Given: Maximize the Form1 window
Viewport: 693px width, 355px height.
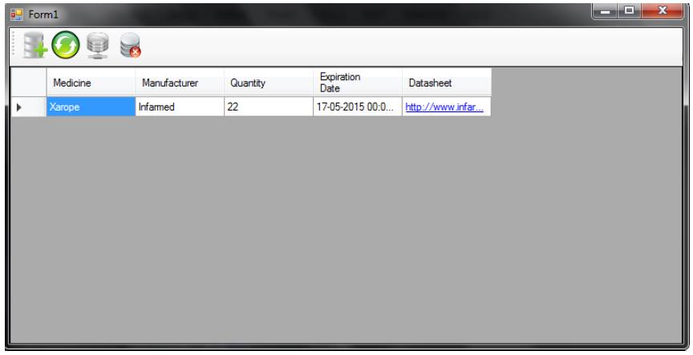Looking at the screenshot, I should coord(630,13).
